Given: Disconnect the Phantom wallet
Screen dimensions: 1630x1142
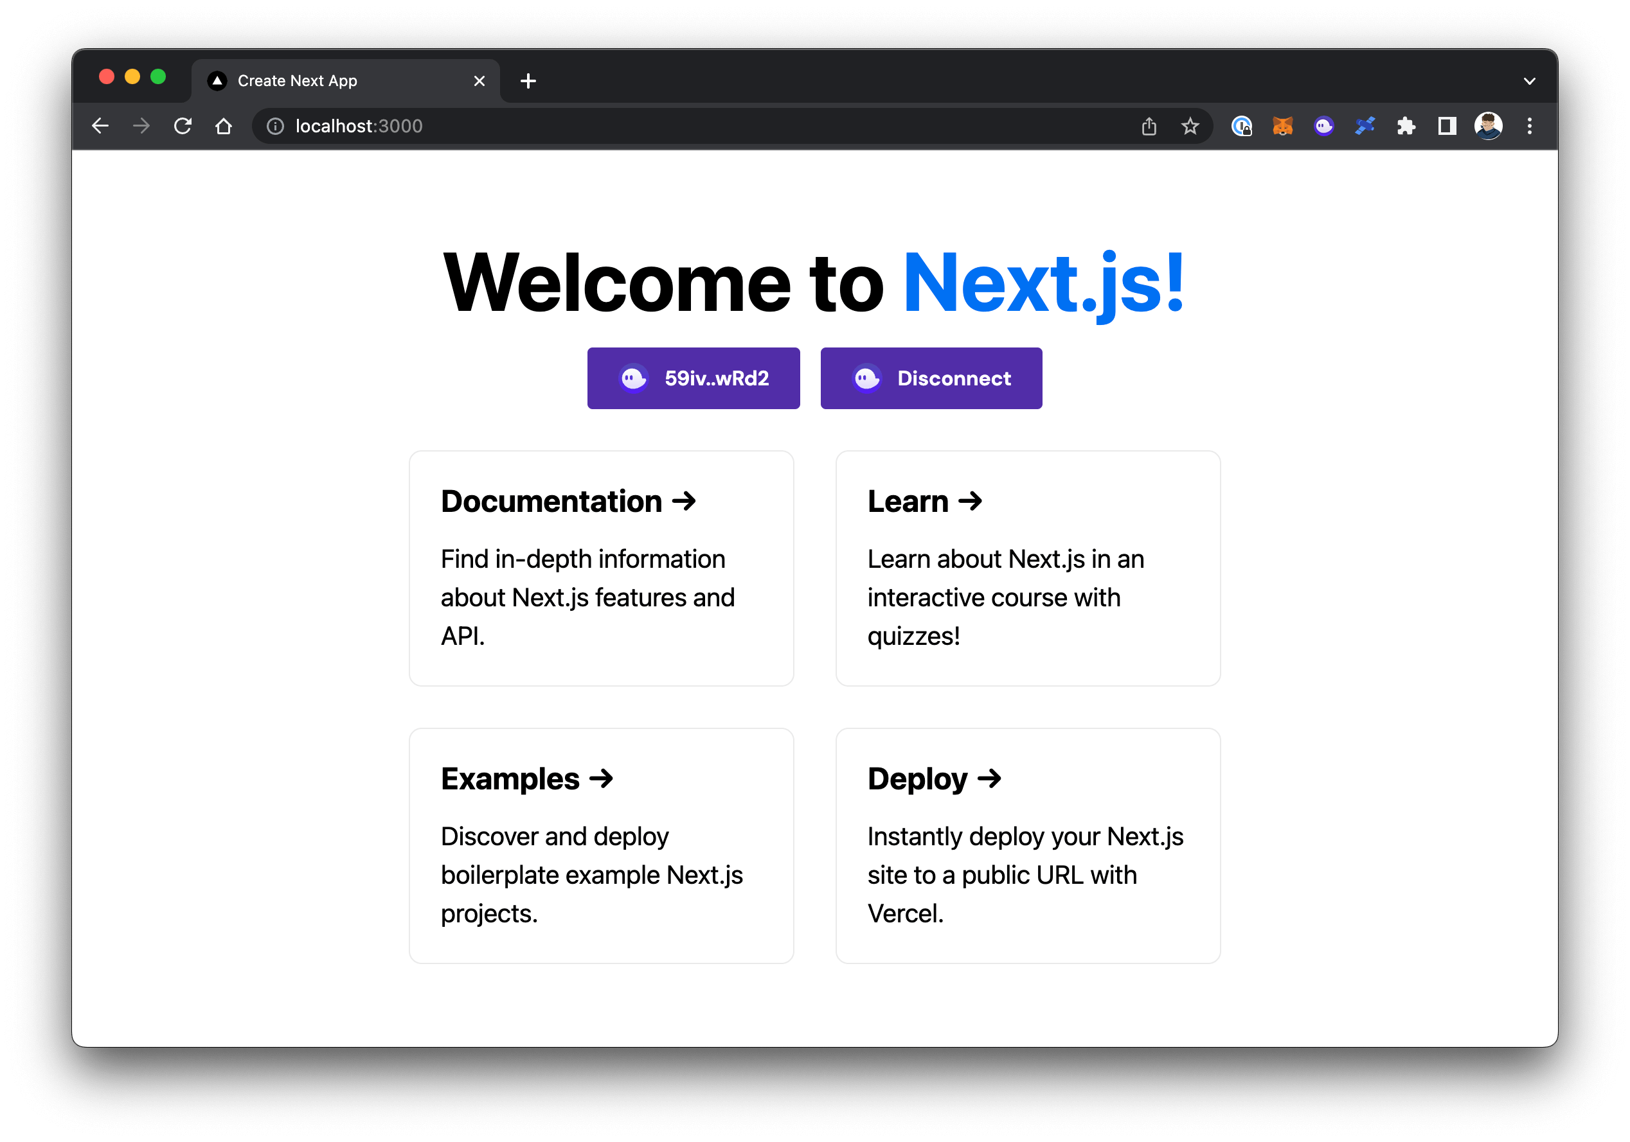Looking at the screenshot, I should point(931,378).
